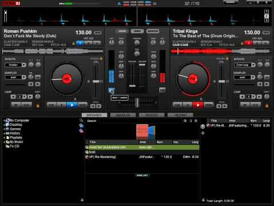
Task: Expand the Genres tree node
Action: pyautogui.click(x=5, y=129)
